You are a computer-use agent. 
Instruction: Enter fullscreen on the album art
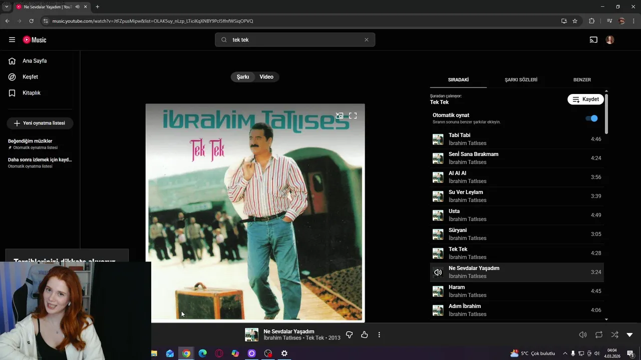point(353,115)
